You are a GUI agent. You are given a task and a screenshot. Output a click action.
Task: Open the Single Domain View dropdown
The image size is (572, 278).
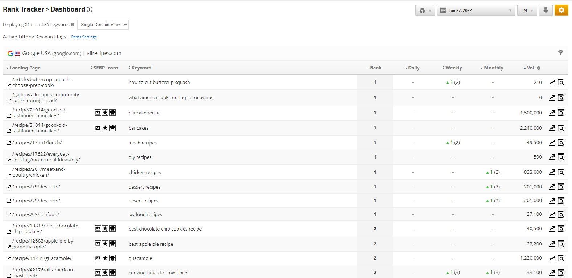(x=103, y=25)
